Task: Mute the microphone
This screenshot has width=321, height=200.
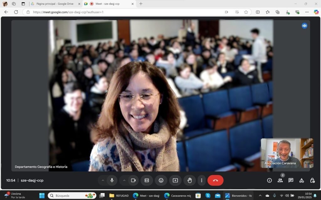Action: (x=112, y=180)
